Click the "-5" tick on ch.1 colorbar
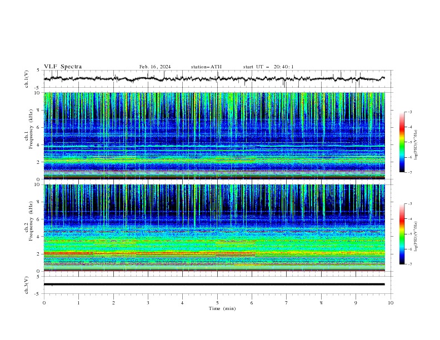This screenshot has width=440, height=340. coord(409,142)
